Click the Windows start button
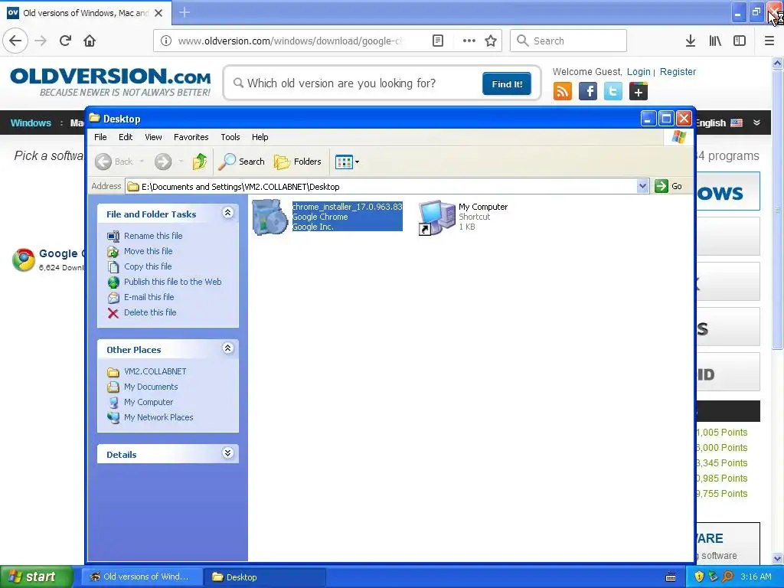The width and height of the screenshot is (784, 588). tap(36, 577)
